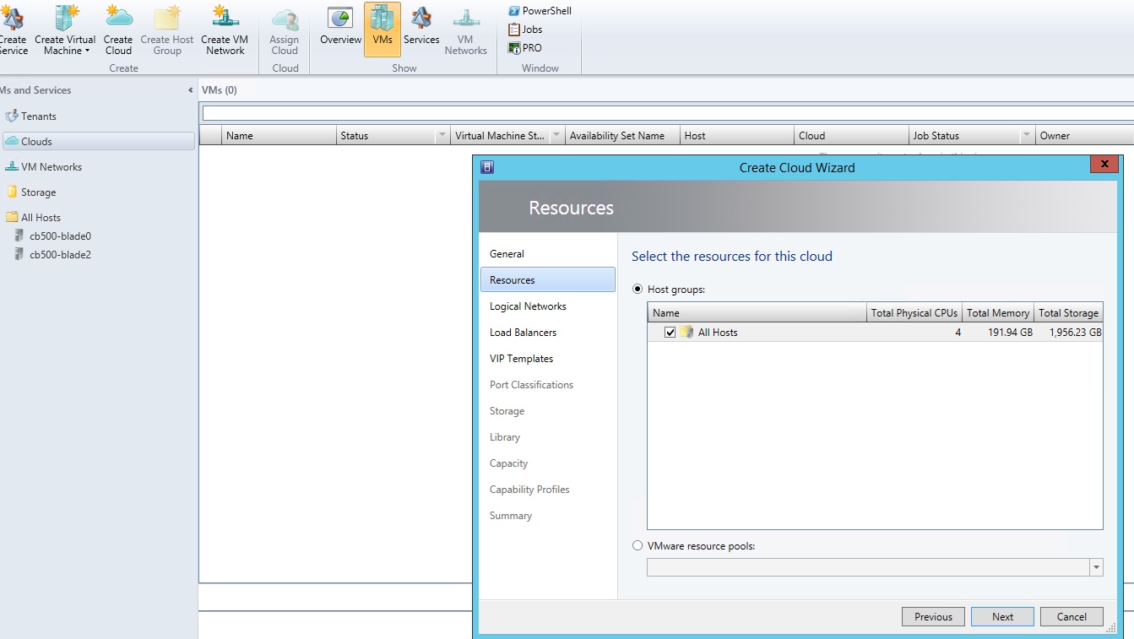This screenshot has width=1134, height=639.
Task: Collapse the VMs and Services pane
Action: [190, 90]
